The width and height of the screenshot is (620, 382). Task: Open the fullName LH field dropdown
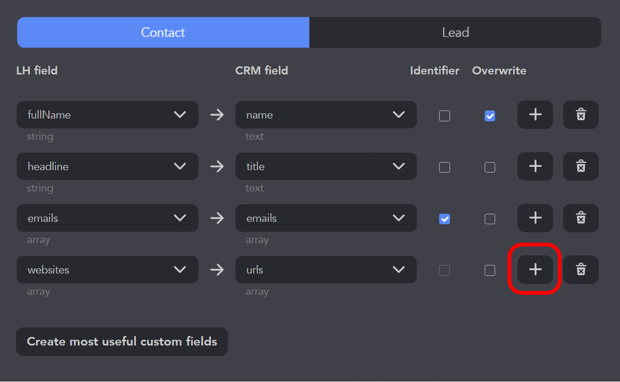(x=107, y=115)
